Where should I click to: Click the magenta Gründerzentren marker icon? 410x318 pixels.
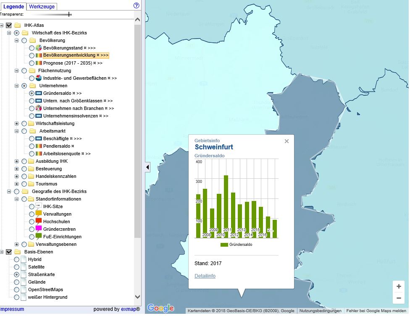pos(39,229)
